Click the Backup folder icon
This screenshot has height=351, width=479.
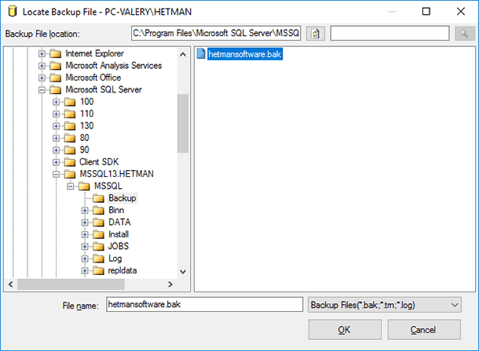[x=98, y=198]
